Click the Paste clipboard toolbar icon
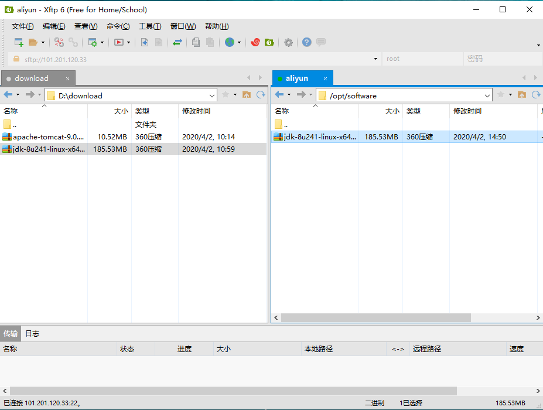This screenshot has height=410, width=543. tap(210, 42)
